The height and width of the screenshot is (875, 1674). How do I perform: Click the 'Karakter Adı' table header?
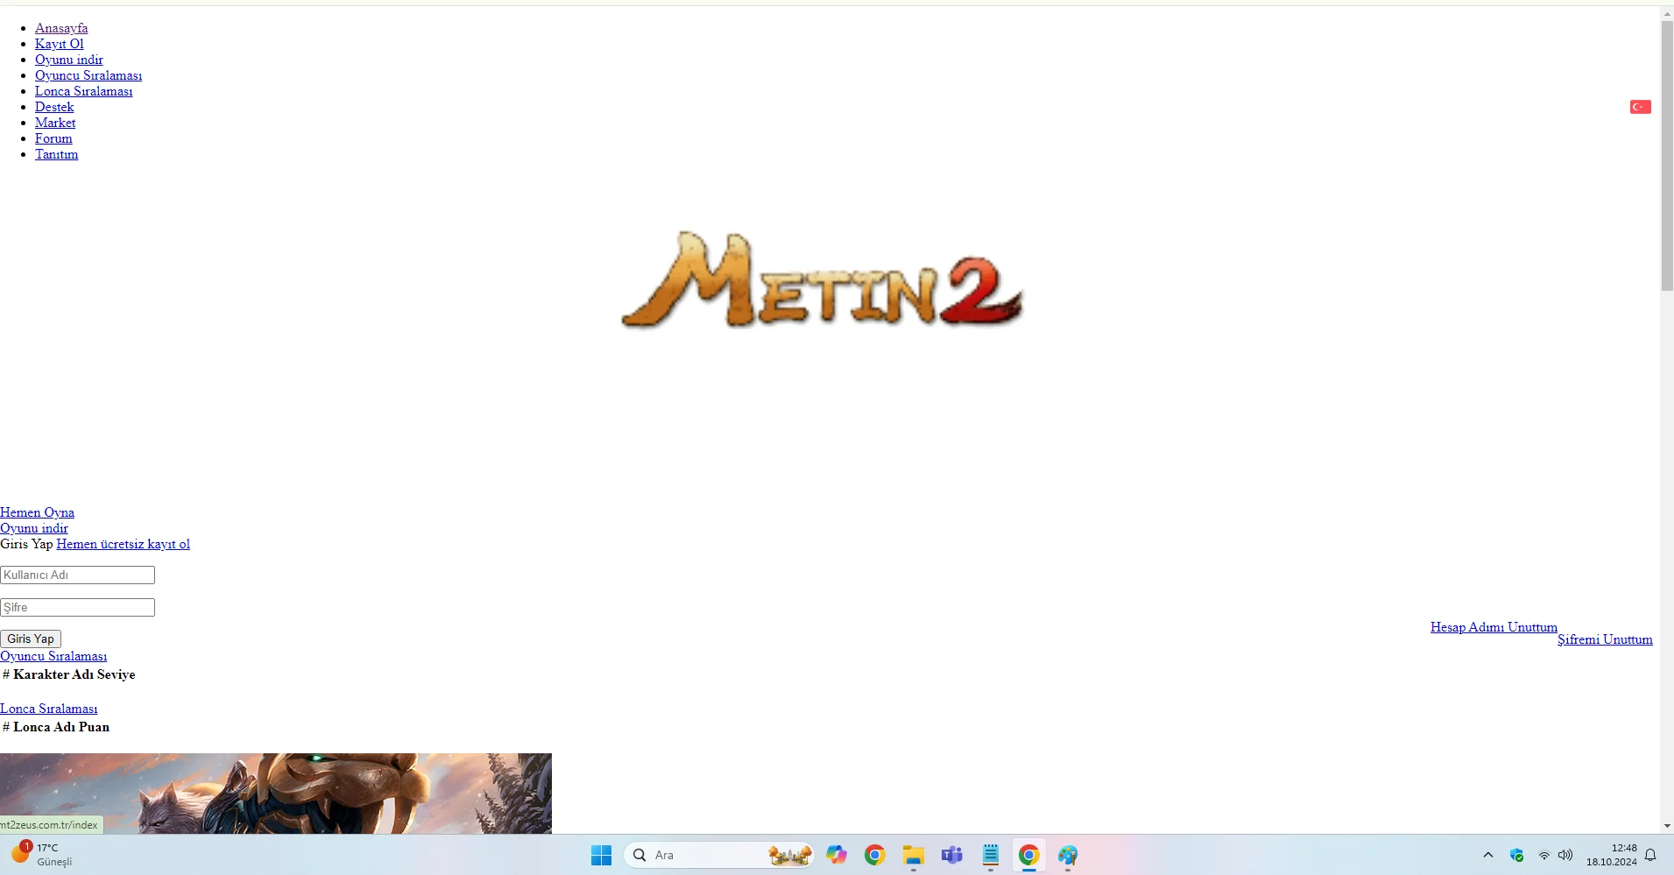pos(53,674)
